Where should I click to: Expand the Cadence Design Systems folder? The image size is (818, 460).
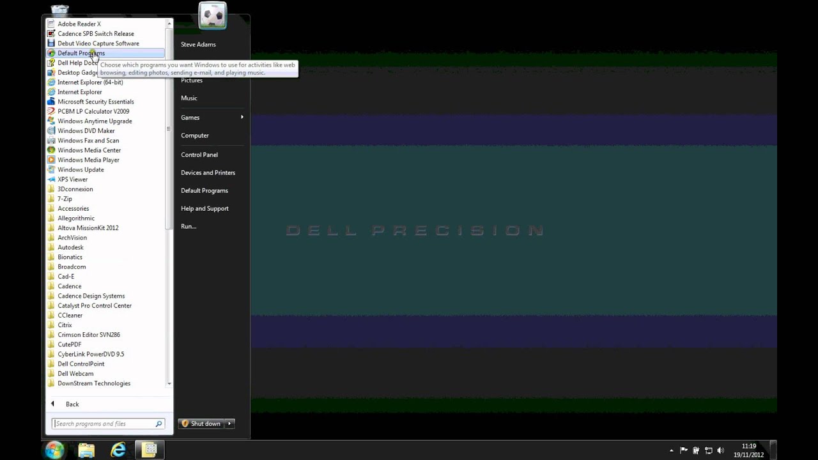(91, 296)
